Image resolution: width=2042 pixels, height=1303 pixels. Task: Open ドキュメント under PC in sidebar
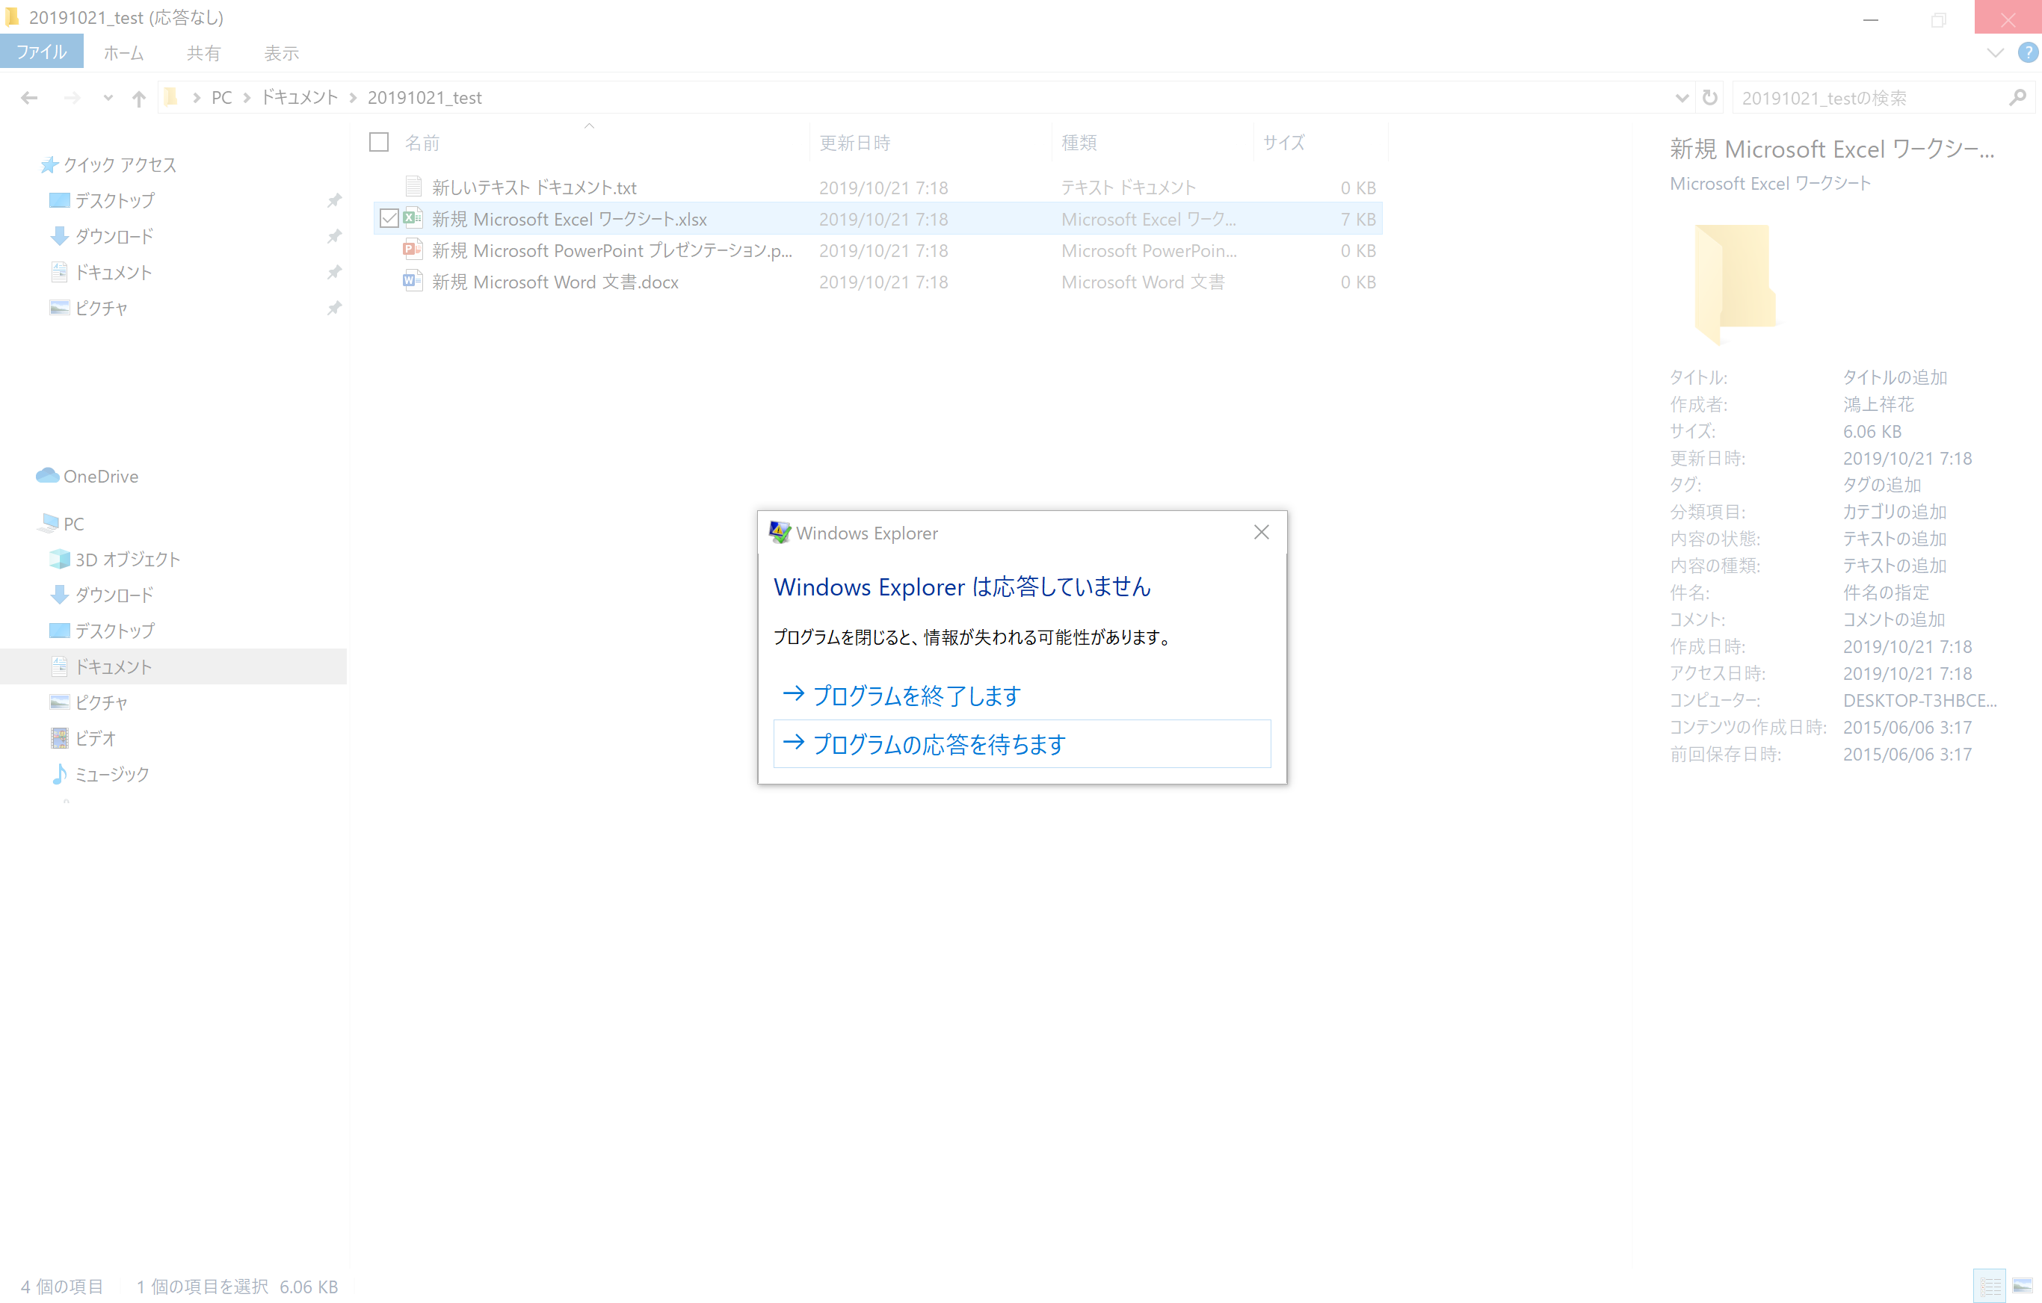114,666
